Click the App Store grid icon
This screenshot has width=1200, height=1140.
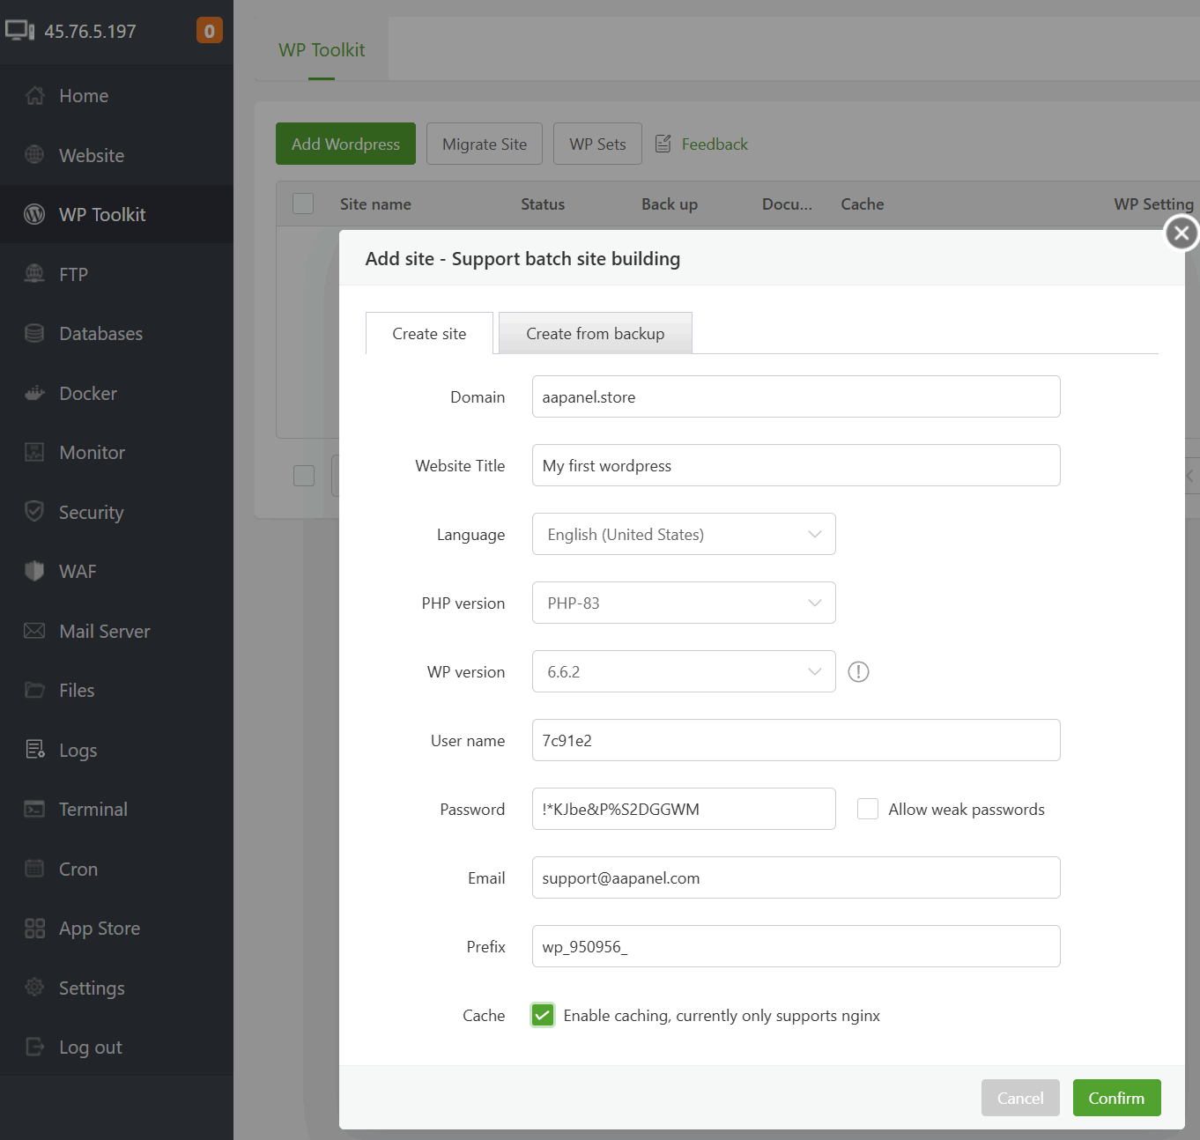click(x=34, y=928)
